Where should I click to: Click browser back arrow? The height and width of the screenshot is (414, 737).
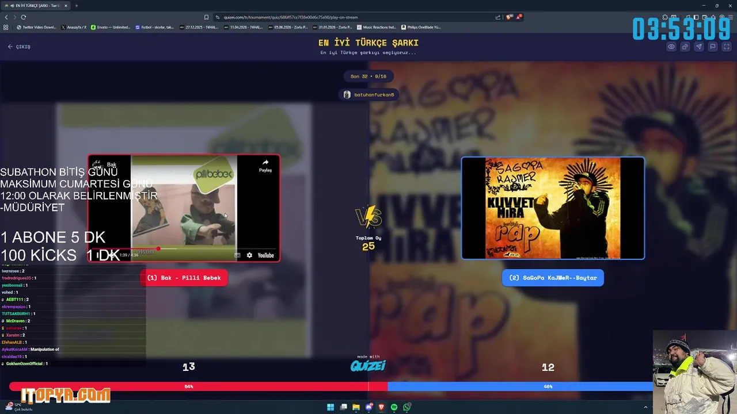(x=6, y=17)
